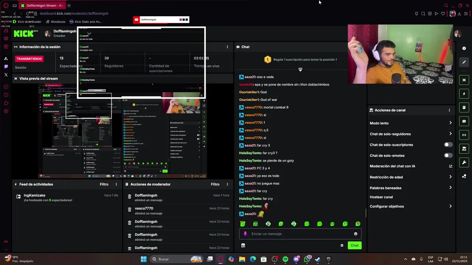Viewport: 472px width, 265px height.
Task: Open the Dofflamingoh YouTube overlay icon
Action: pos(136,20)
